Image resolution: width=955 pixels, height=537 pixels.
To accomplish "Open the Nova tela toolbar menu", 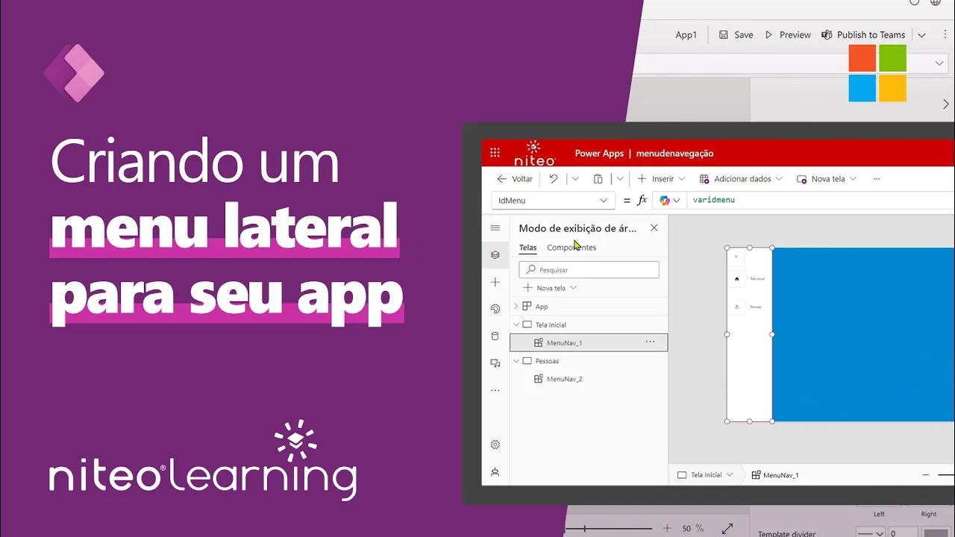I will tap(827, 179).
